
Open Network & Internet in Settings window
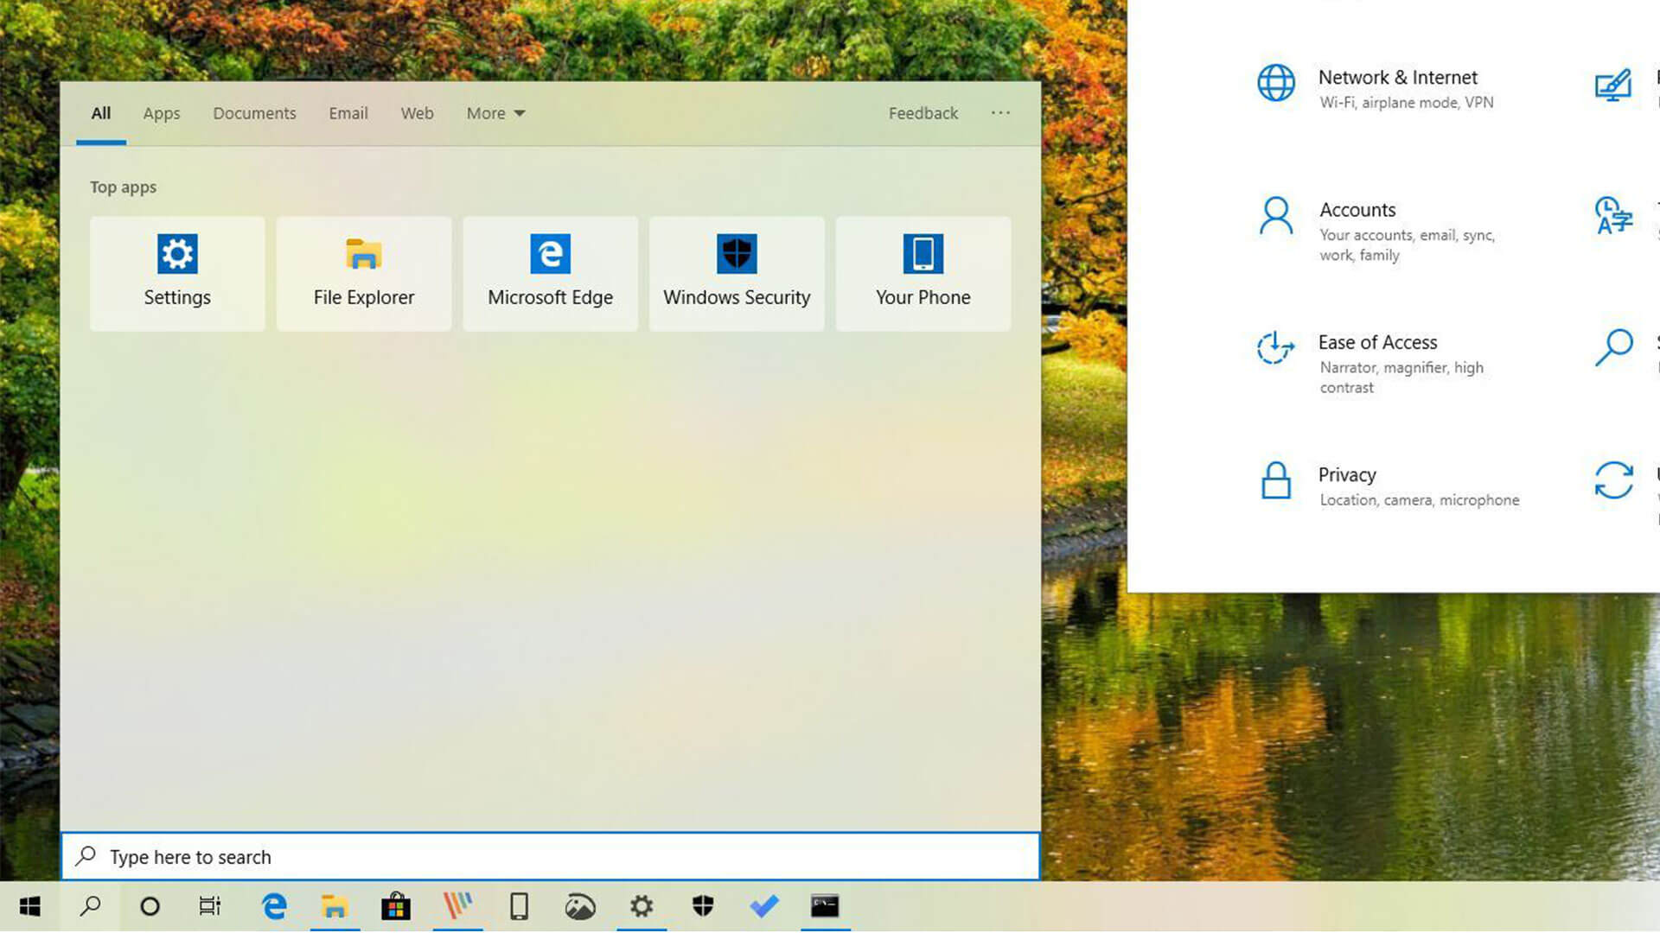tap(1377, 87)
